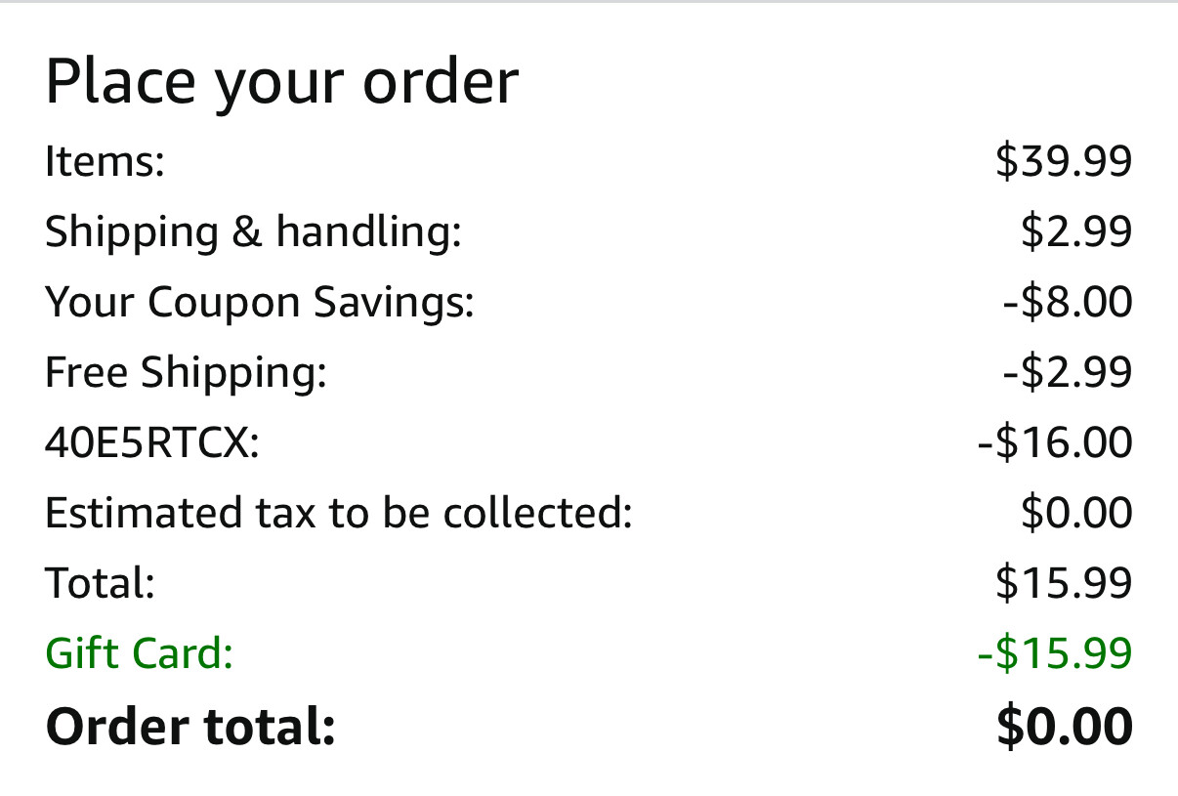Image resolution: width=1178 pixels, height=796 pixels.
Task: Select the "Total:" label
Action: (100, 583)
